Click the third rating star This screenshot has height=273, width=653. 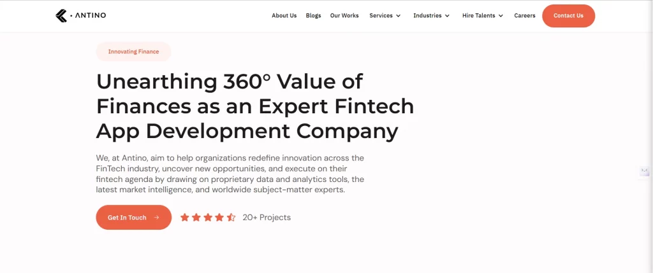click(x=208, y=218)
